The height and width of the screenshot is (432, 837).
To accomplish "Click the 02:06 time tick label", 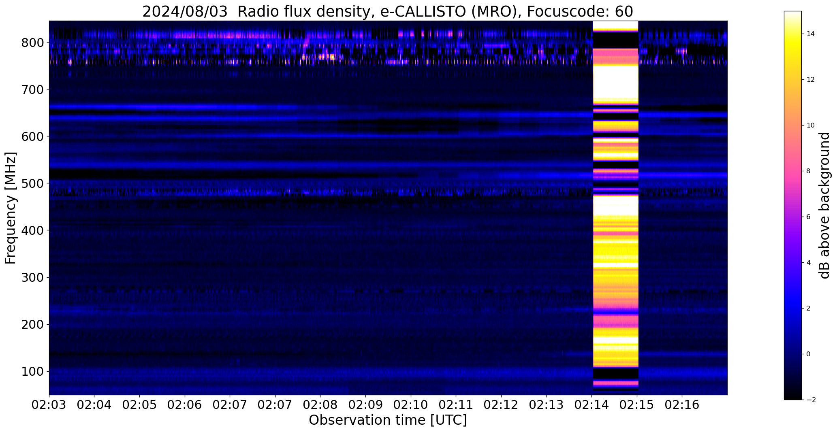I will click(185, 405).
